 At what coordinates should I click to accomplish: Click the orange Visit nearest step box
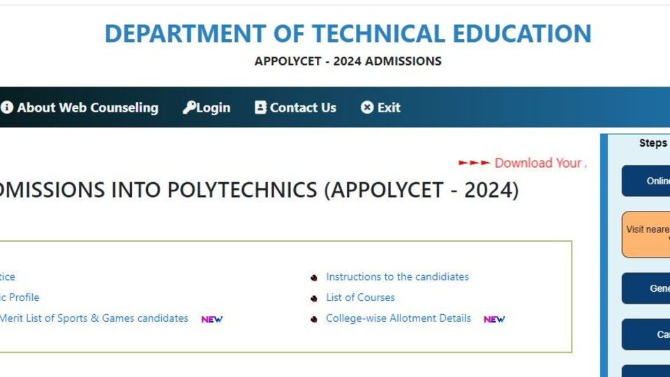tap(646, 235)
